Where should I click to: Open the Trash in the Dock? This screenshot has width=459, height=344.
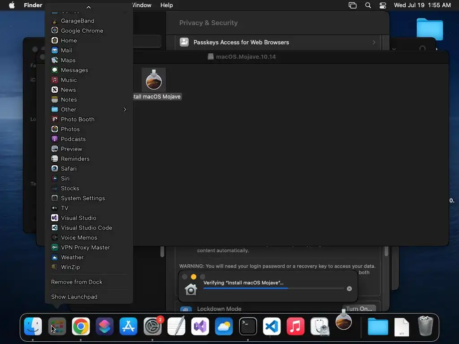[x=425, y=326]
